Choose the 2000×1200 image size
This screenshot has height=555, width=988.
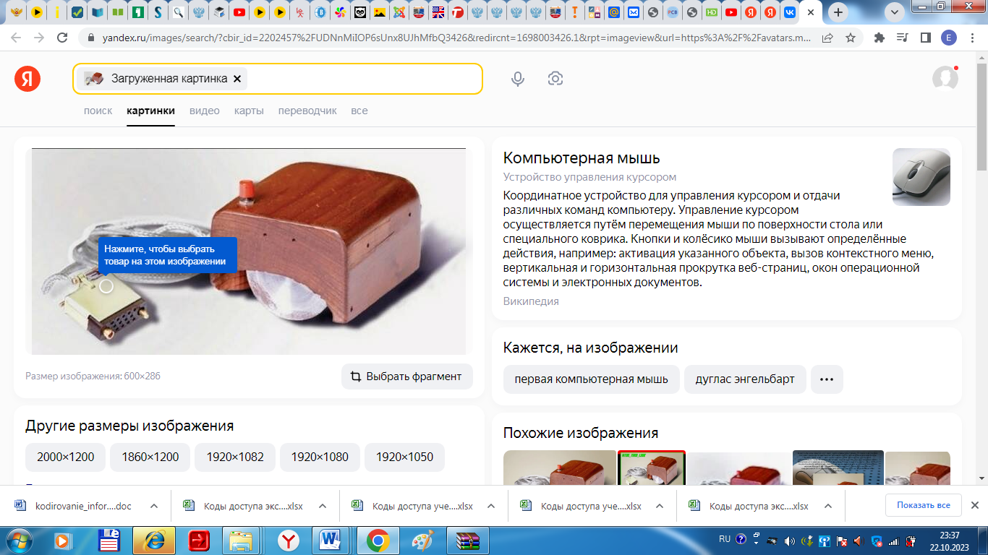tap(65, 457)
